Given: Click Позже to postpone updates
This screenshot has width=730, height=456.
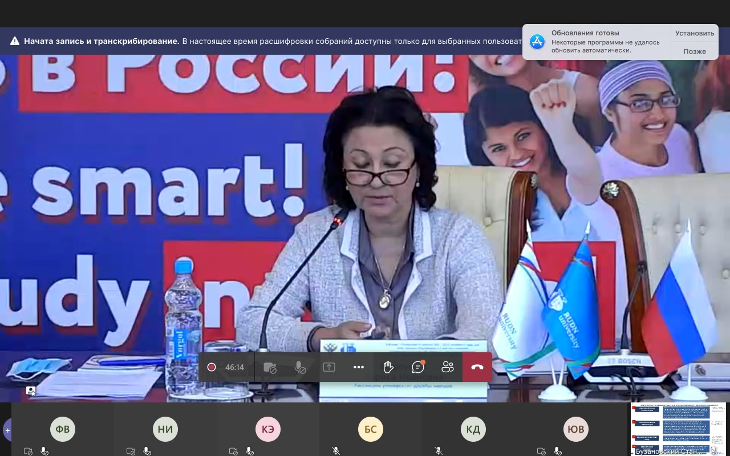Looking at the screenshot, I should click(695, 51).
